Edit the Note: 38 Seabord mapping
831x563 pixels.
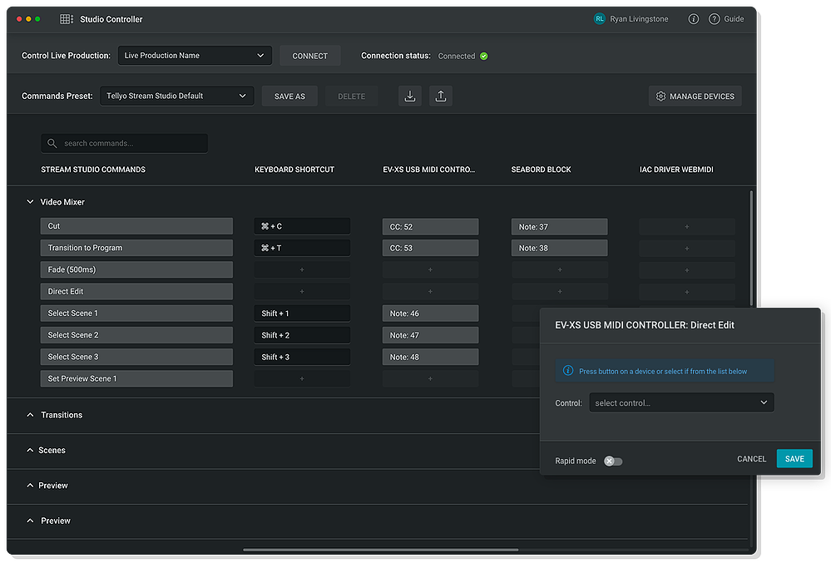point(559,248)
